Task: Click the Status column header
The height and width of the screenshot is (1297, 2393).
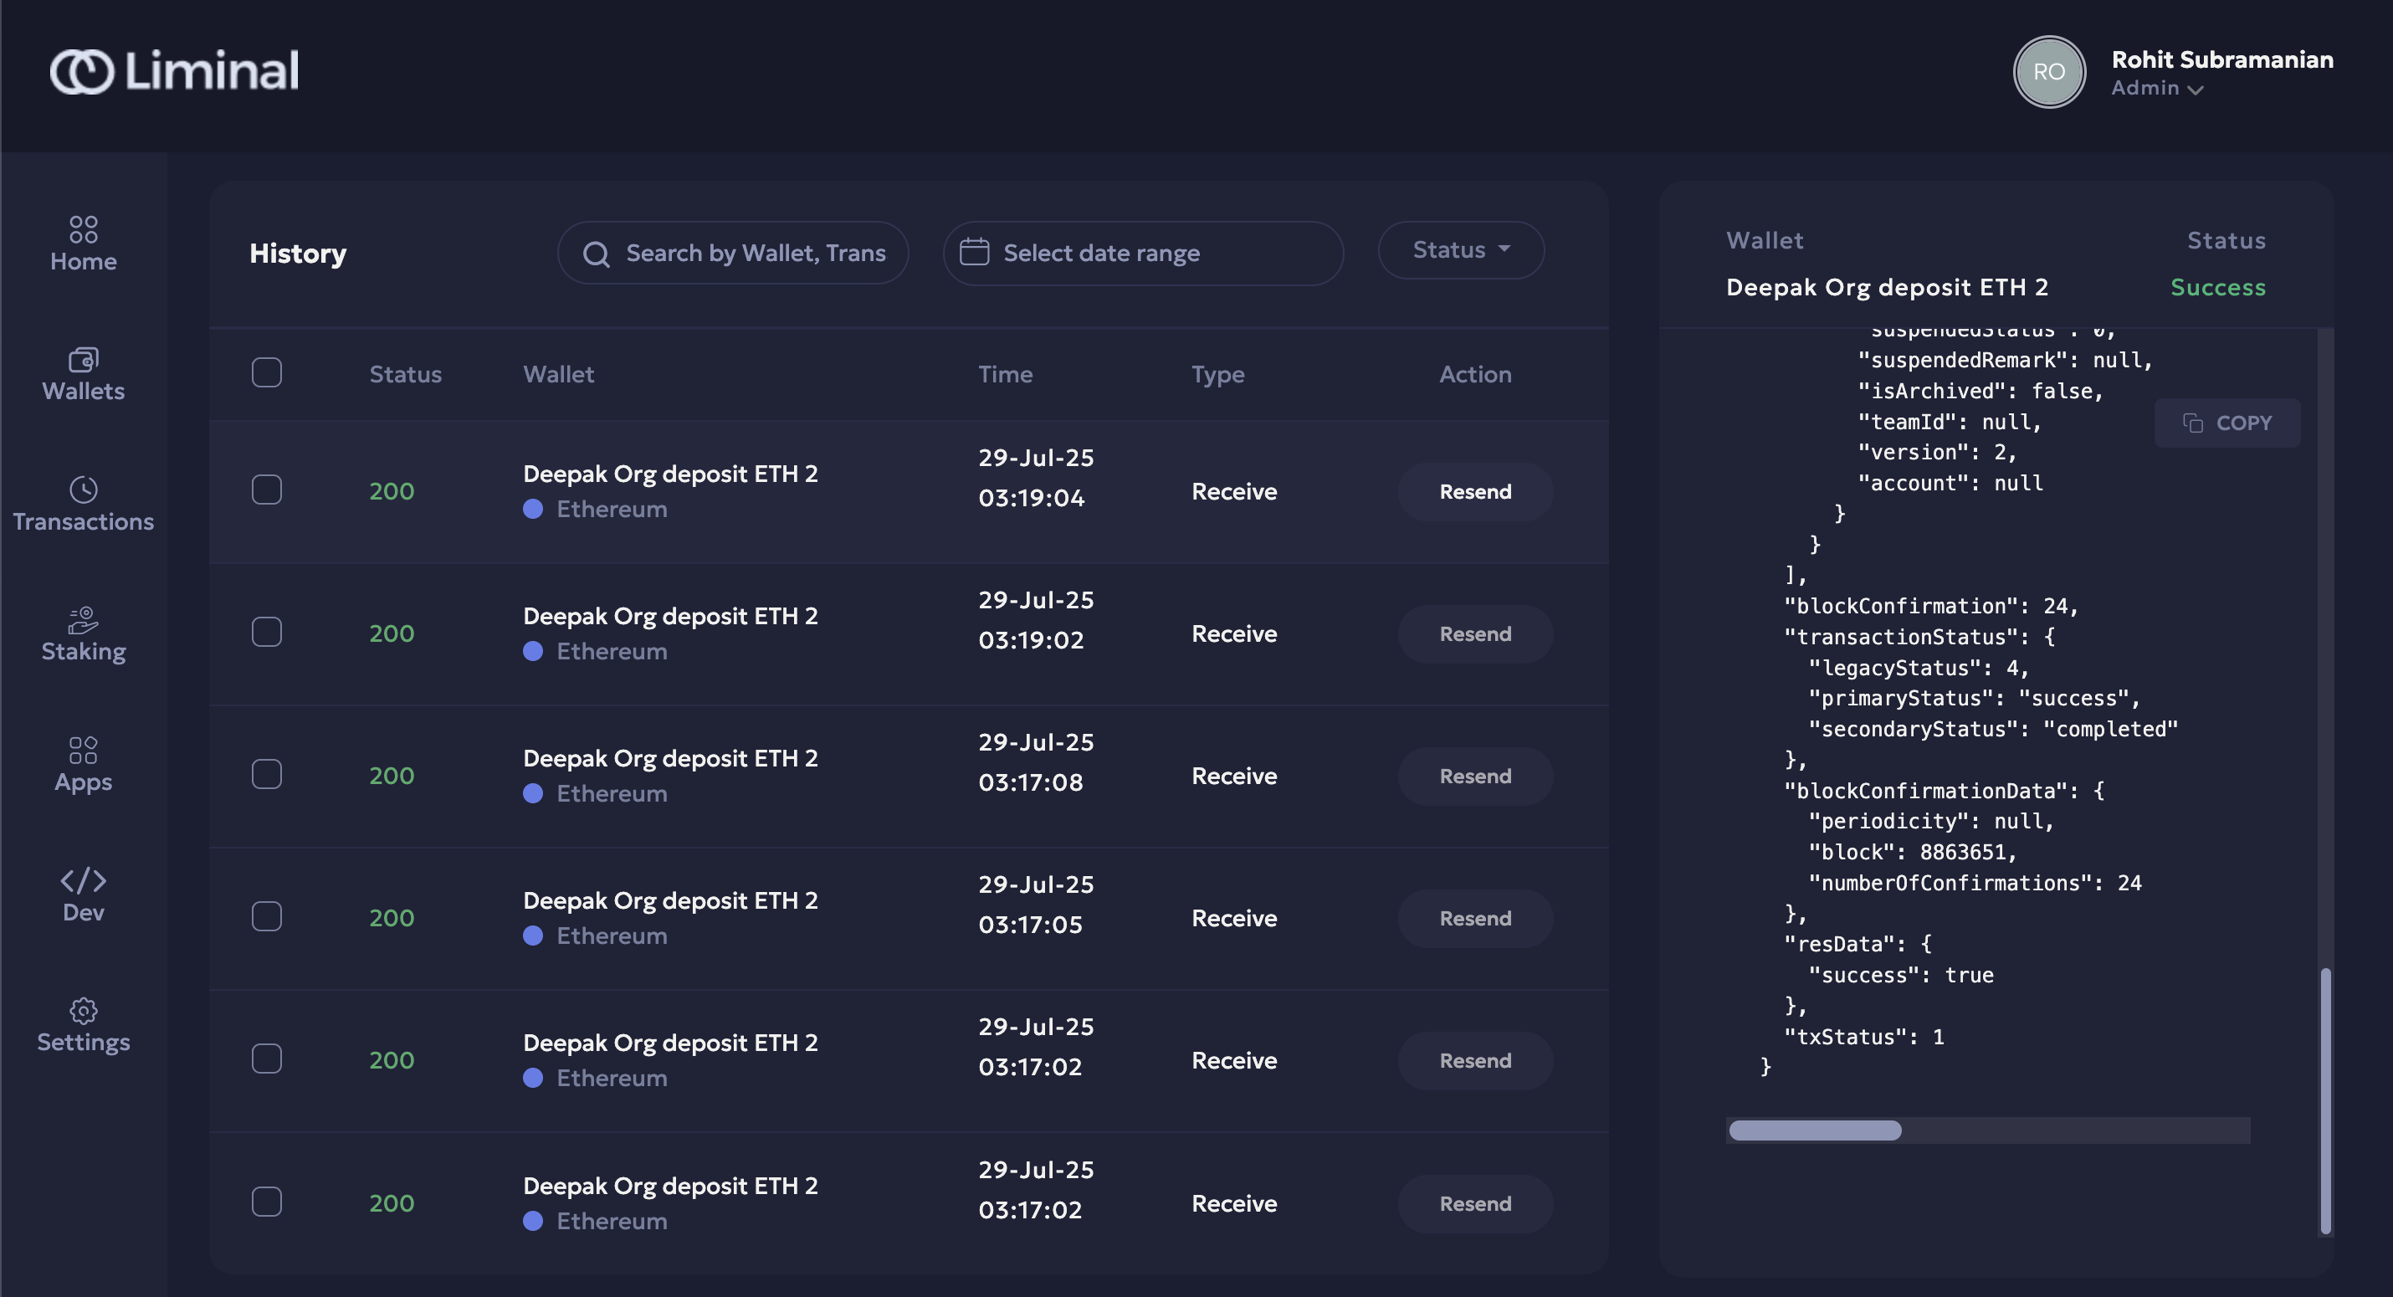Action: (406, 374)
